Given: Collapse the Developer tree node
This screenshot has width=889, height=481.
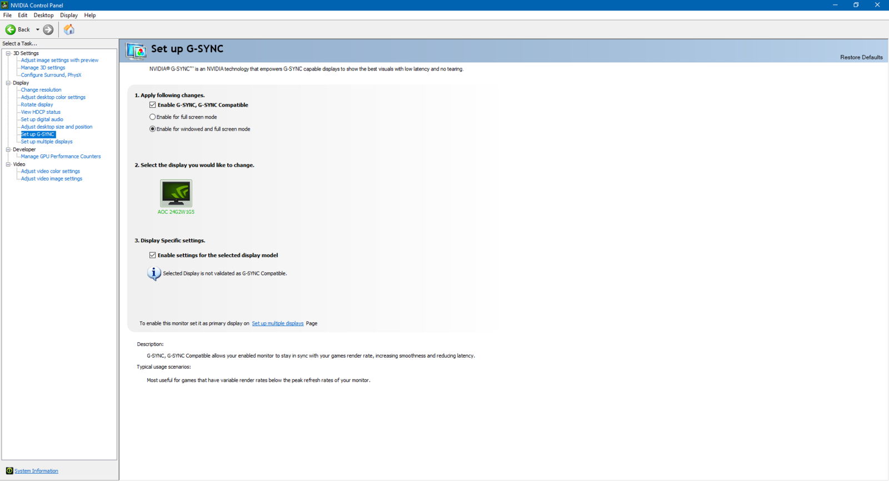Looking at the screenshot, I should coord(8,149).
